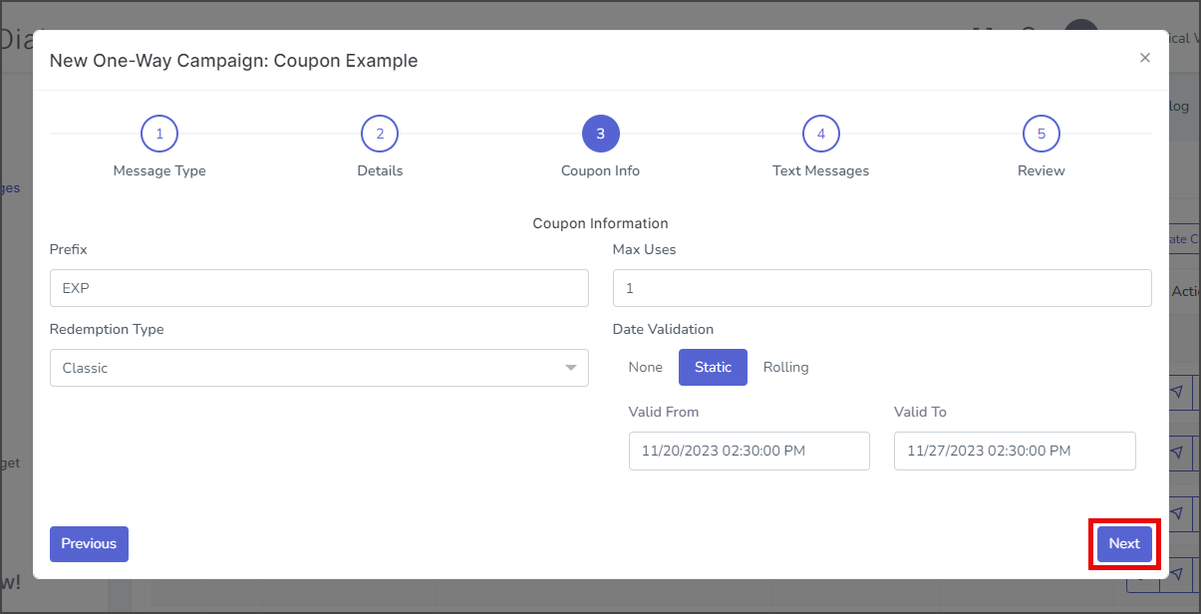The width and height of the screenshot is (1201, 614).
Task: Switch date validation to Rolling
Action: pos(786,367)
